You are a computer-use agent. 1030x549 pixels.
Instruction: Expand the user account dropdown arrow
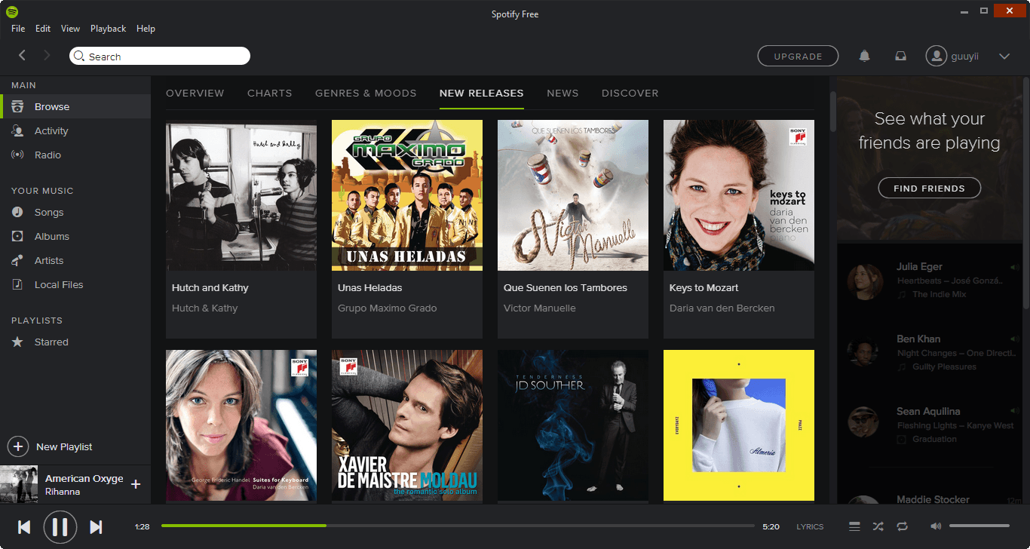coord(1004,56)
